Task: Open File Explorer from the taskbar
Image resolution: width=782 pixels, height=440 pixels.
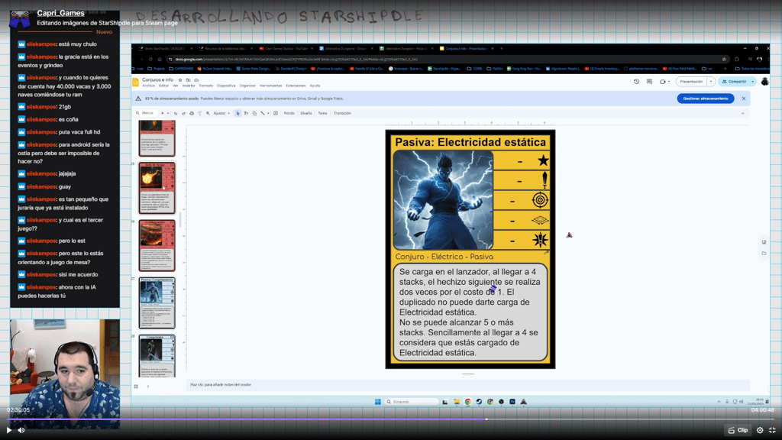Action: click(457, 402)
